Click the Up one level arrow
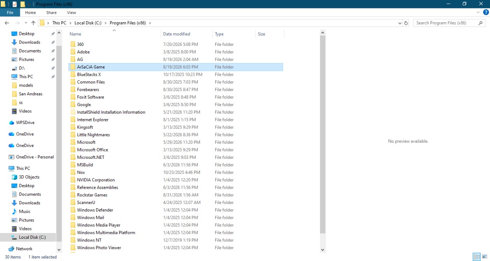This screenshot has height=261, width=490. tap(33, 23)
